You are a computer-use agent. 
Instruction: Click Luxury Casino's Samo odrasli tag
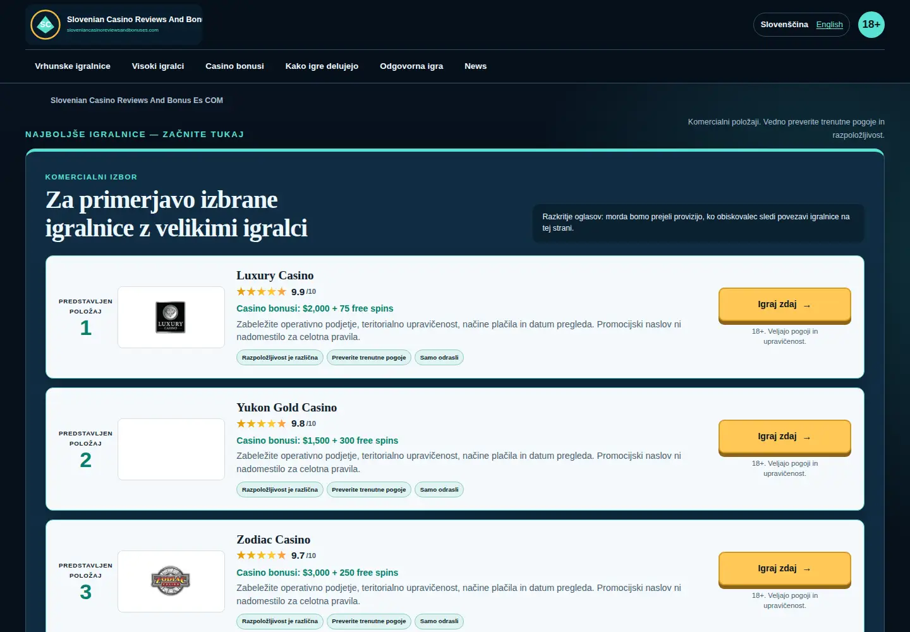439,358
